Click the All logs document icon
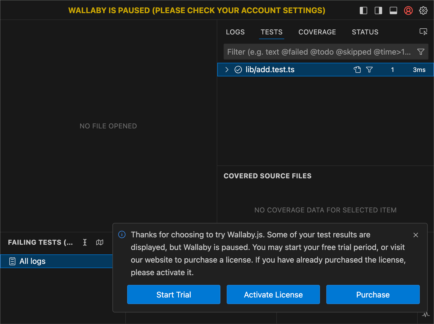434x324 pixels. pyautogui.click(x=12, y=261)
